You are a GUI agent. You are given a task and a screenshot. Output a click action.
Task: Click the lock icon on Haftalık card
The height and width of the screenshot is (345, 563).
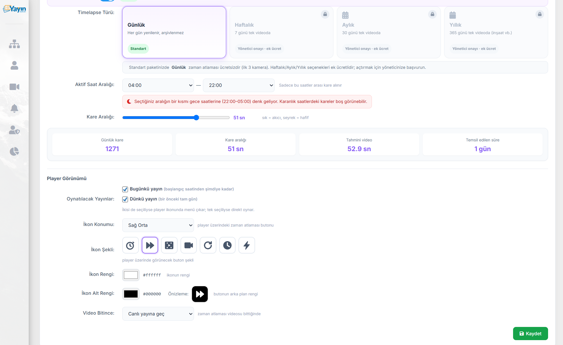[x=325, y=14]
